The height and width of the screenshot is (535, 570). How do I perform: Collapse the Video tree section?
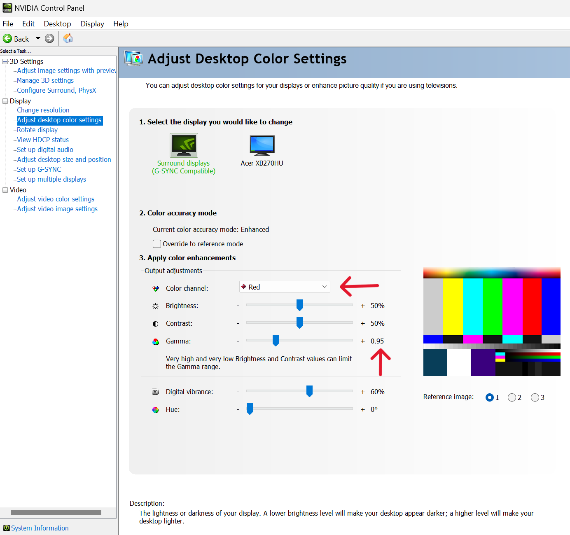(x=5, y=190)
